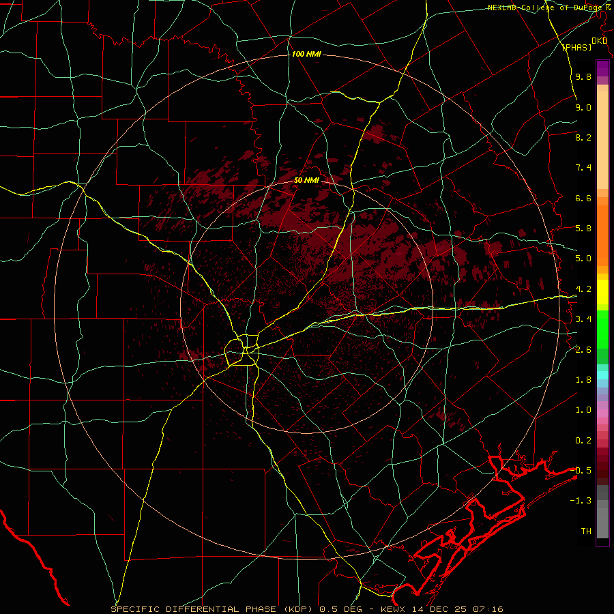
Task: Click the -0.5 value on the scale
Action: point(581,471)
